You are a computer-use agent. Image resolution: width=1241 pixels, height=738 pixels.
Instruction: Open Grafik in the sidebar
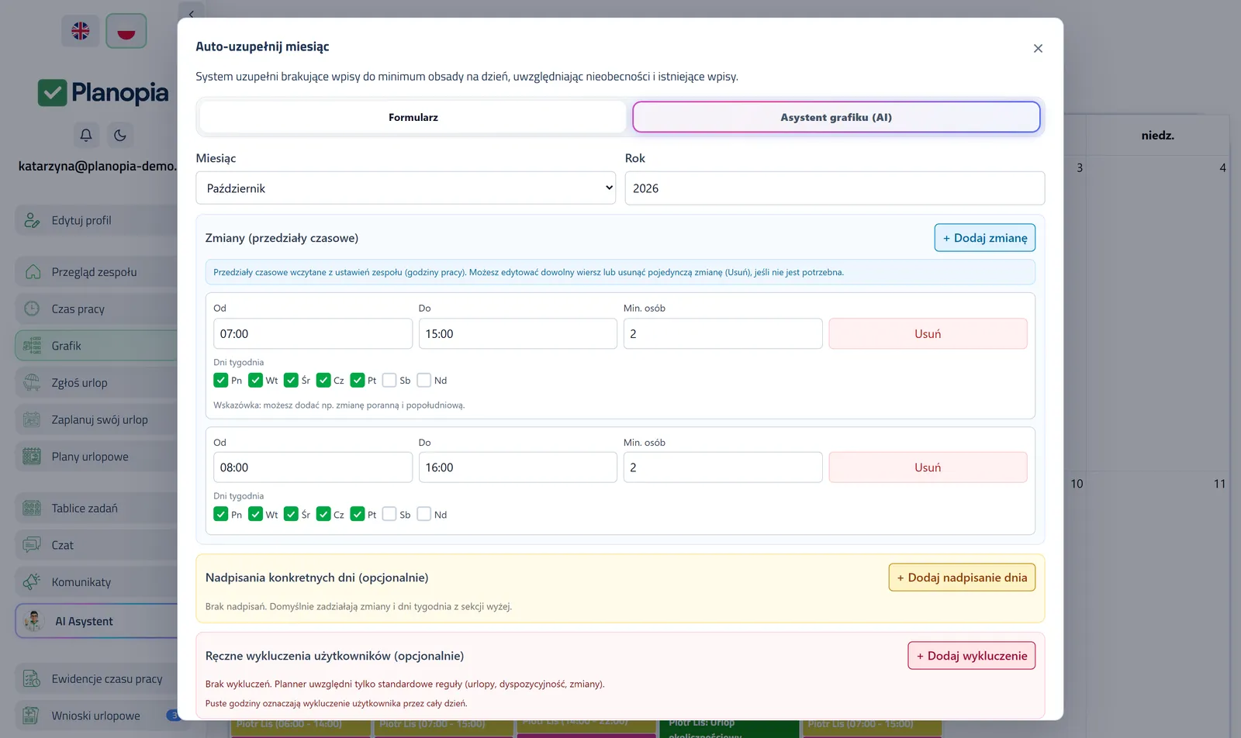[96, 346]
